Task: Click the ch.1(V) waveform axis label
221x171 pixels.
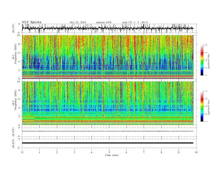Action: point(13,28)
